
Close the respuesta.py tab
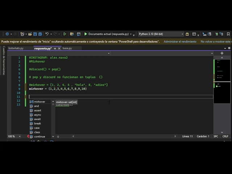coord(59,48)
